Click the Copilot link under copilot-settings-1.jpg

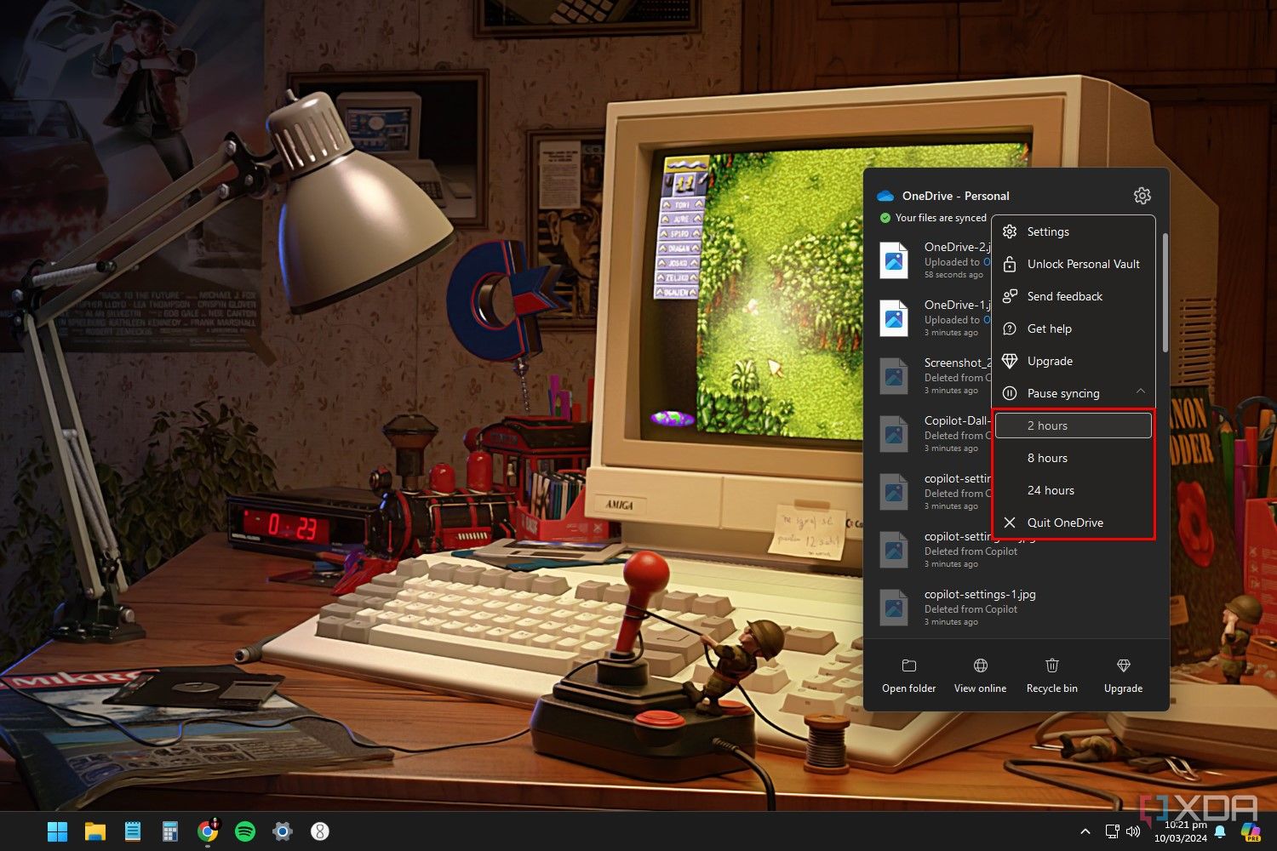pos(1001,609)
